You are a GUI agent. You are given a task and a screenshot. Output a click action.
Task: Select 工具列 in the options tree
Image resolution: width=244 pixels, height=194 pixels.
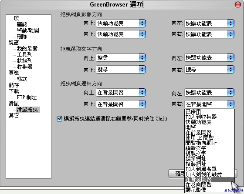click(x=24, y=54)
